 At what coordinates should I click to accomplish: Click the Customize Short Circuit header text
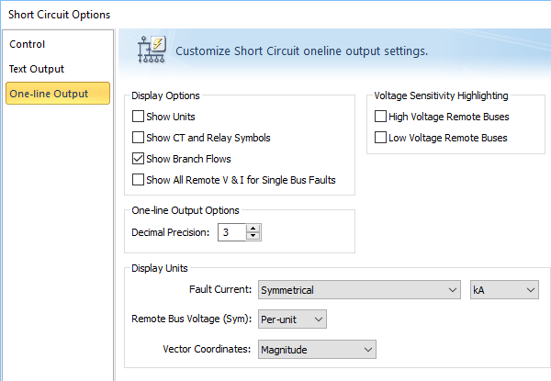pyautogui.click(x=301, y=51)
